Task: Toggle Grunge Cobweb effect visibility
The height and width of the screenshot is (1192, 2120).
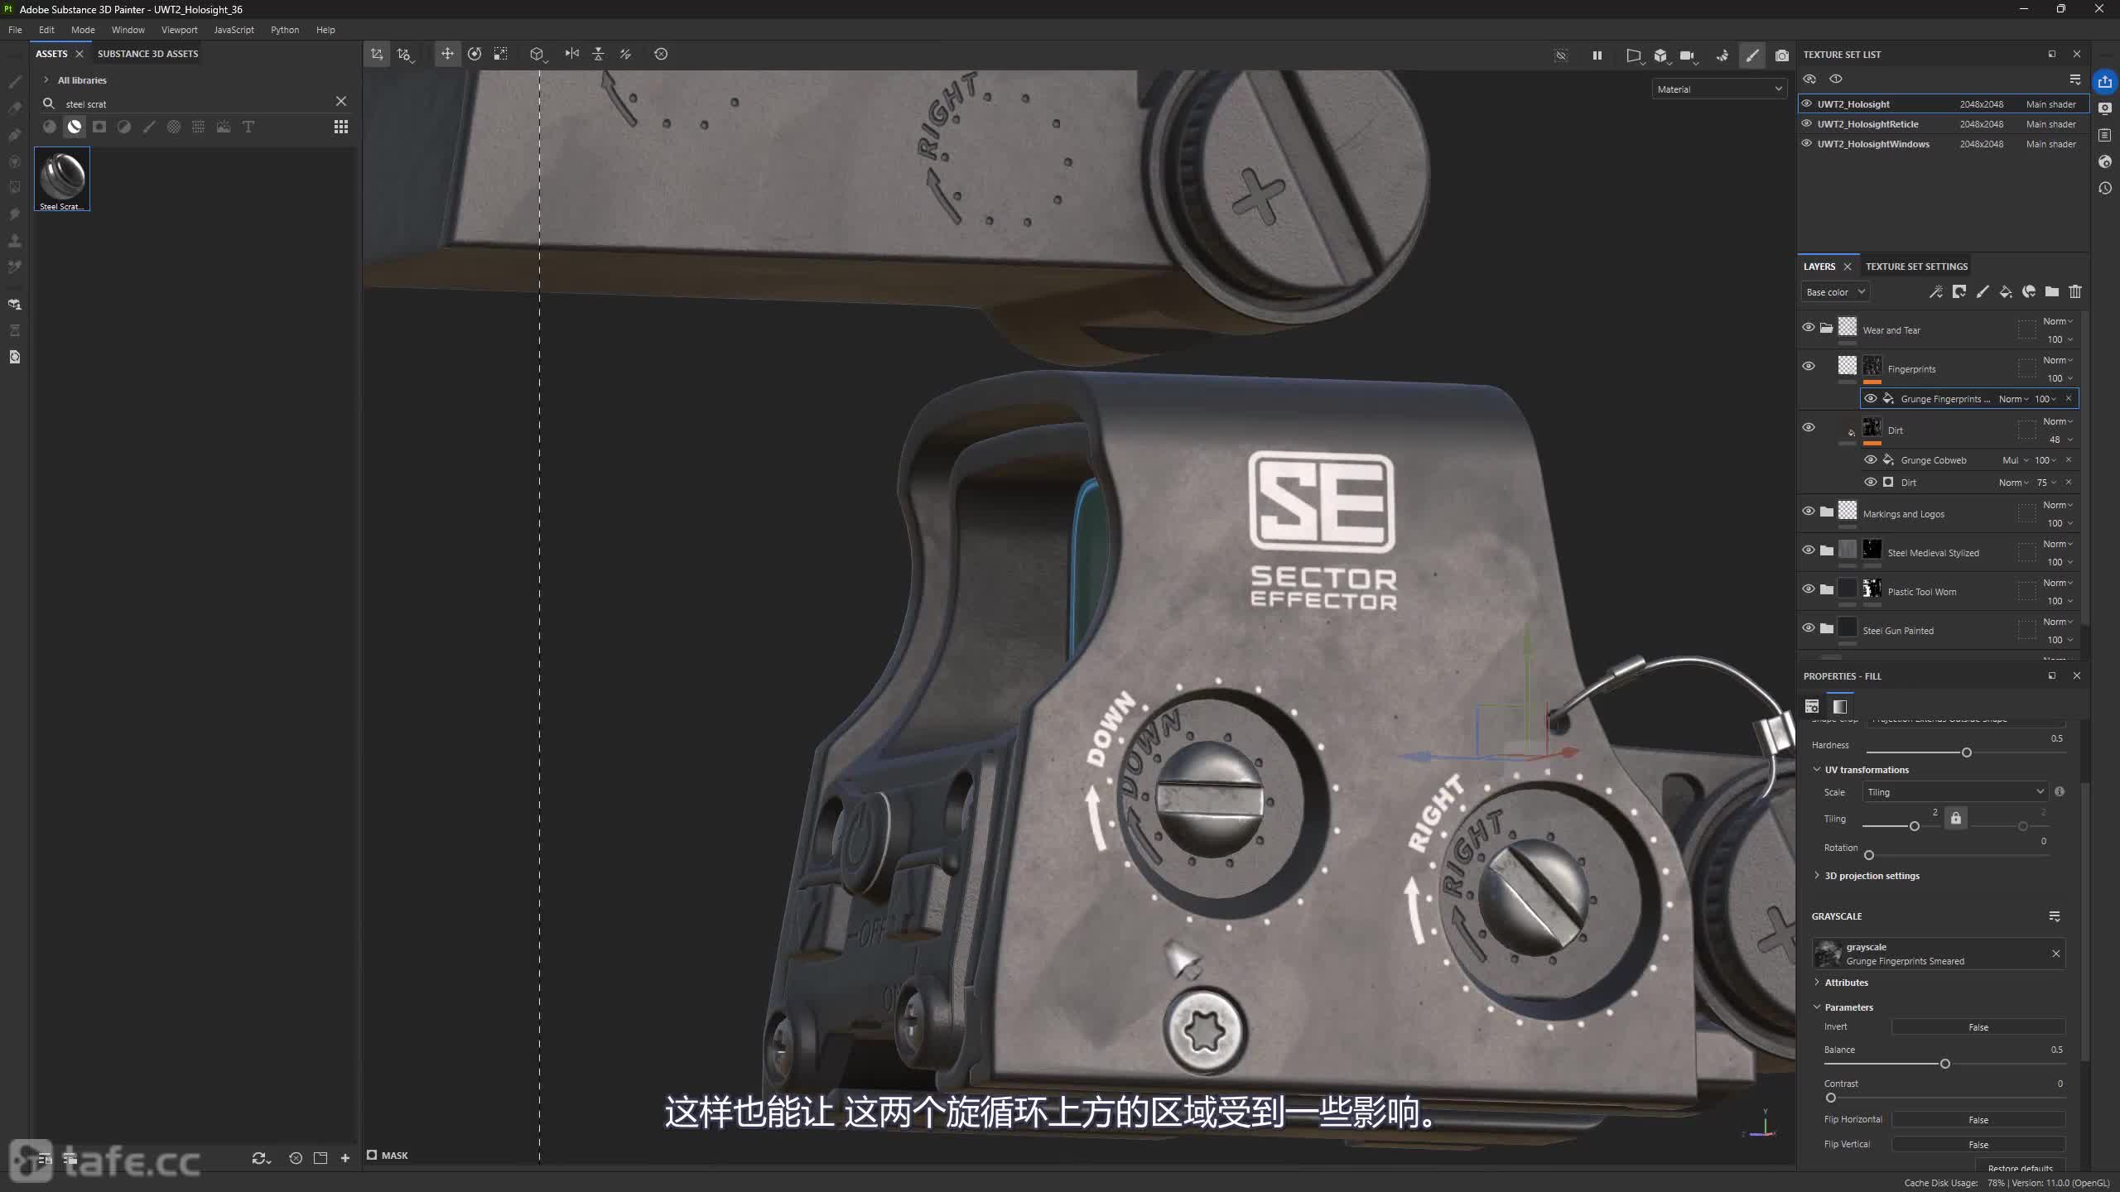Action: [x=1871, y=459]
